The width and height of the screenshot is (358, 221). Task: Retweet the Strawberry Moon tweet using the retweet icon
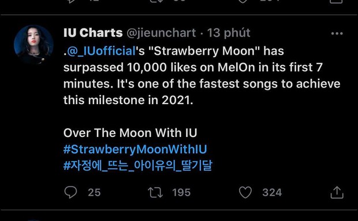coord(155,192)
